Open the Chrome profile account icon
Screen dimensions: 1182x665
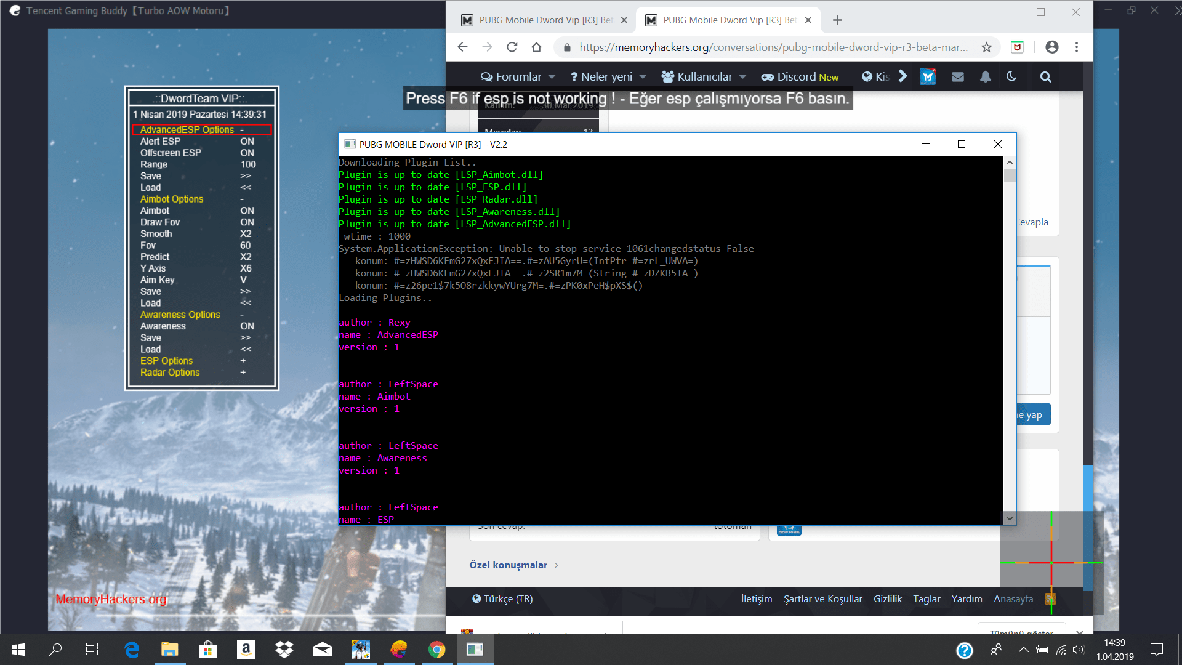tap(1052, 47)
